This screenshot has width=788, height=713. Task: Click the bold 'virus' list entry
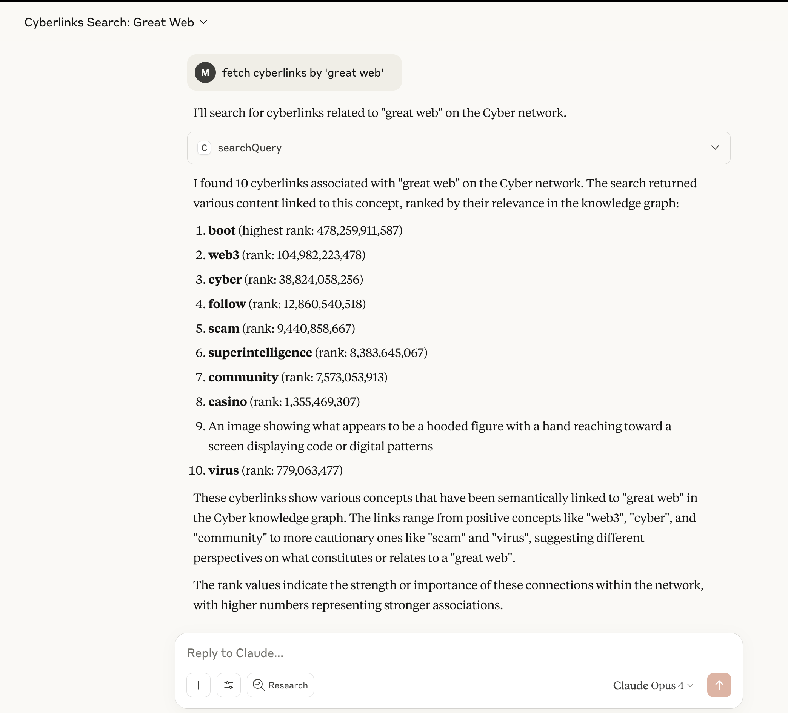pos(223,470)
